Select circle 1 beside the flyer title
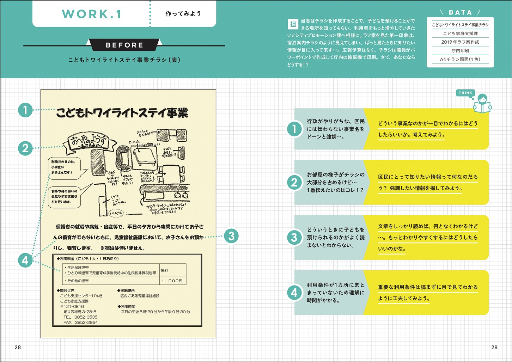The width and height of the screenshot is (512, 362). coord(25,110)
